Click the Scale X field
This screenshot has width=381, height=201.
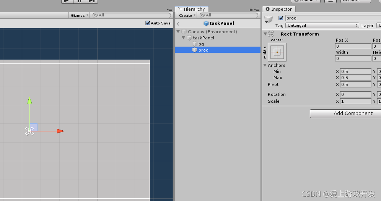(356, 101)
